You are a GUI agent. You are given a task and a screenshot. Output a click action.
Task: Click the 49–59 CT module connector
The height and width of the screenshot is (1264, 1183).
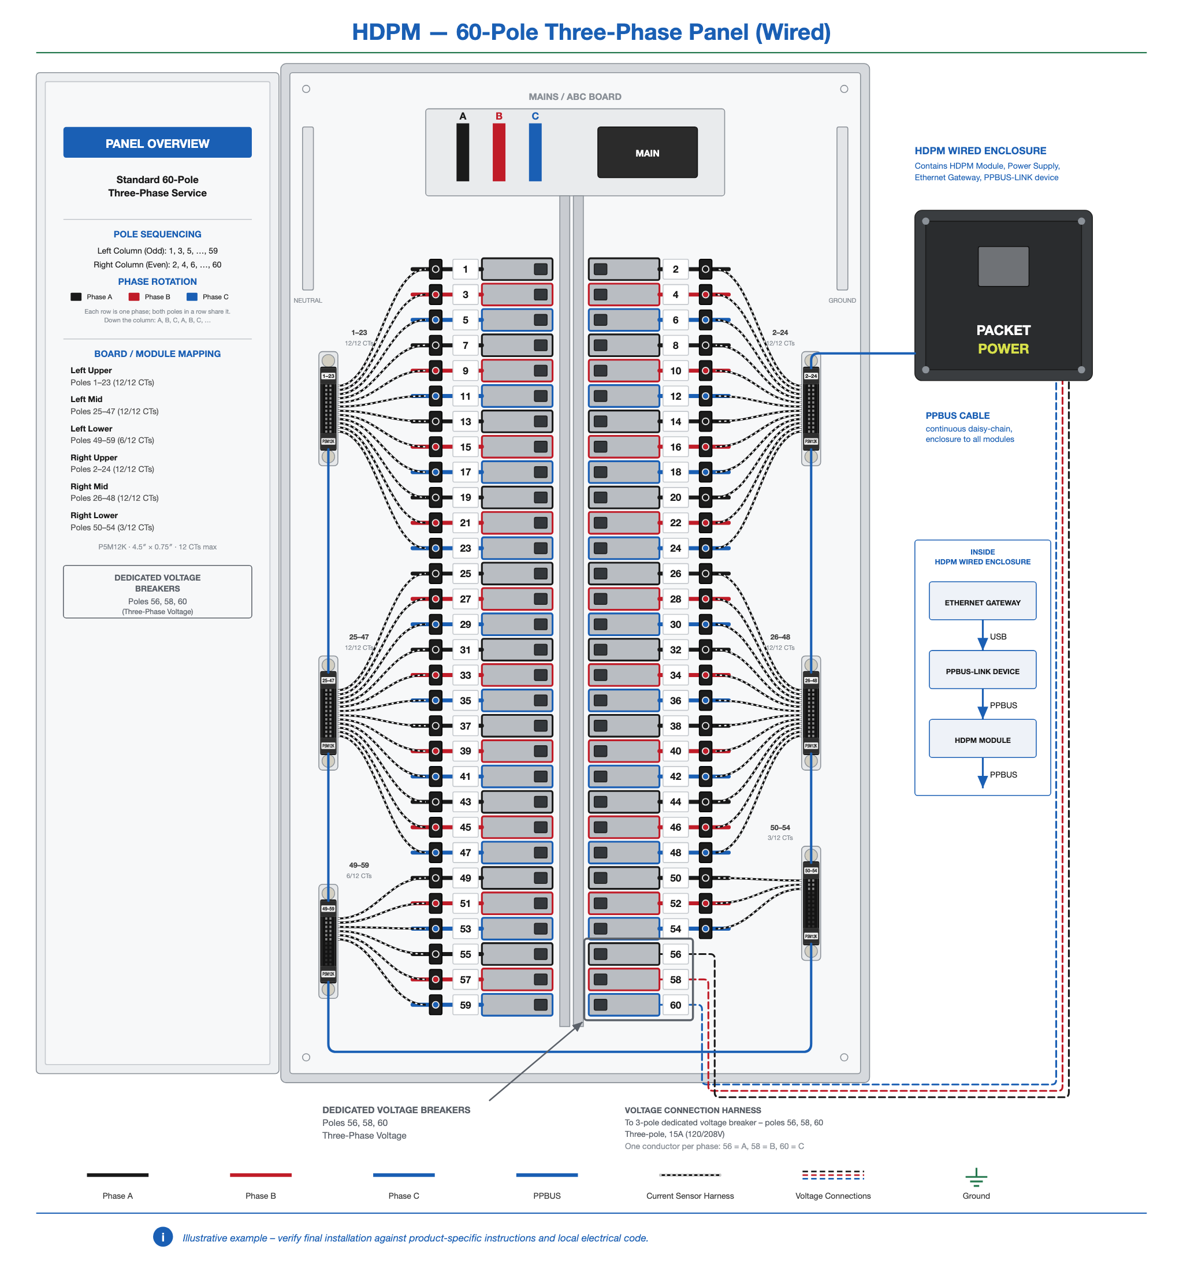tap(328, 941)
